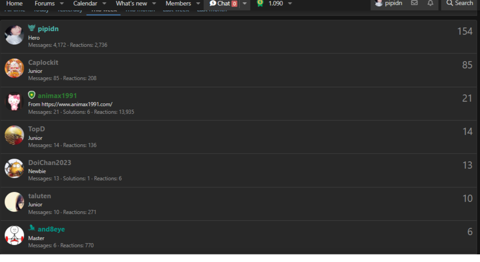
Task: Click "Messages: 14 · Reactions: 136" text
Action: point(62,145)
